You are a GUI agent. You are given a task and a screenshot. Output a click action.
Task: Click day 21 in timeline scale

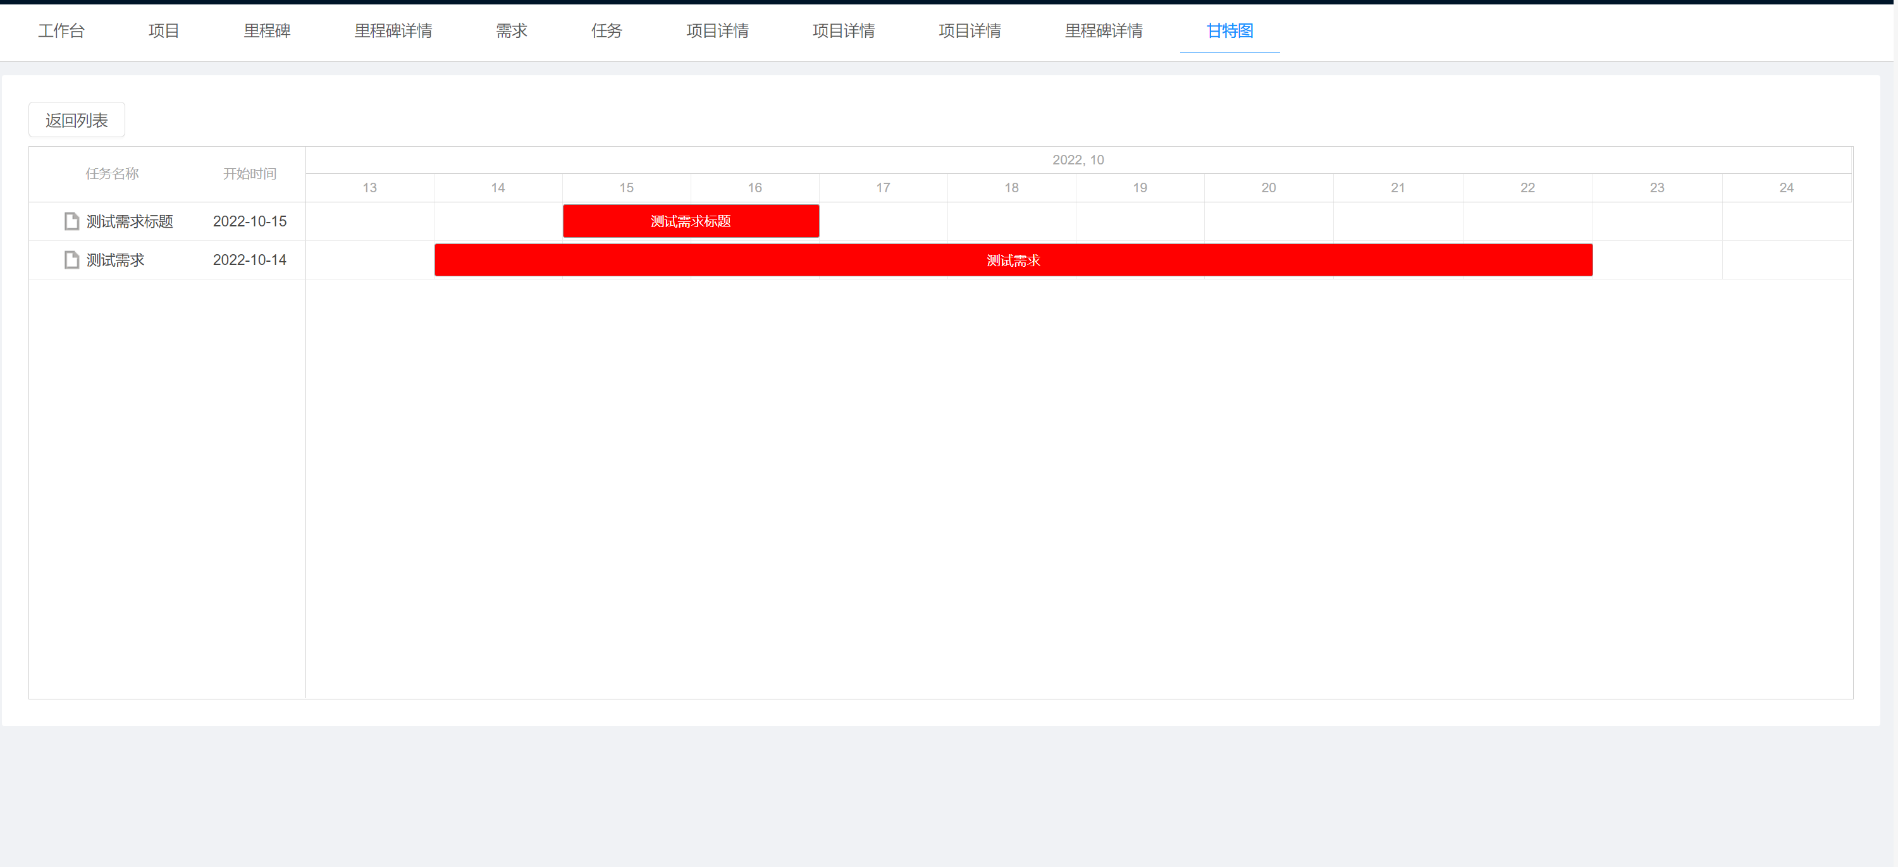(1398, 188)
